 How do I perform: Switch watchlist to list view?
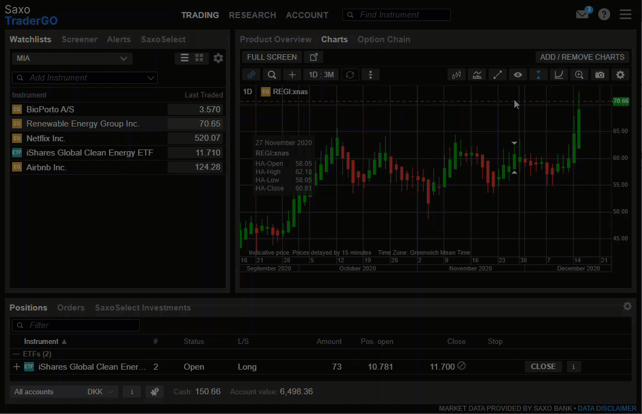click(x=185, y=58)
